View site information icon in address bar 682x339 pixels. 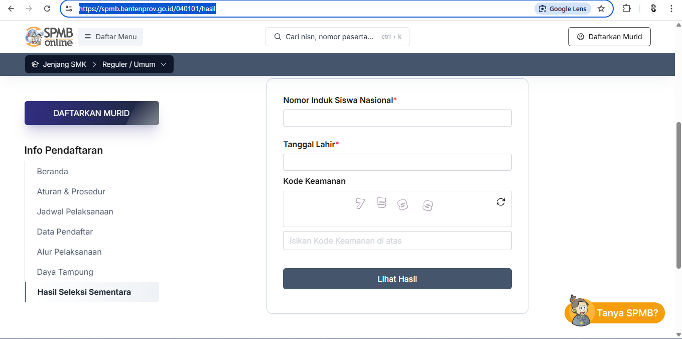pos(69,9)
